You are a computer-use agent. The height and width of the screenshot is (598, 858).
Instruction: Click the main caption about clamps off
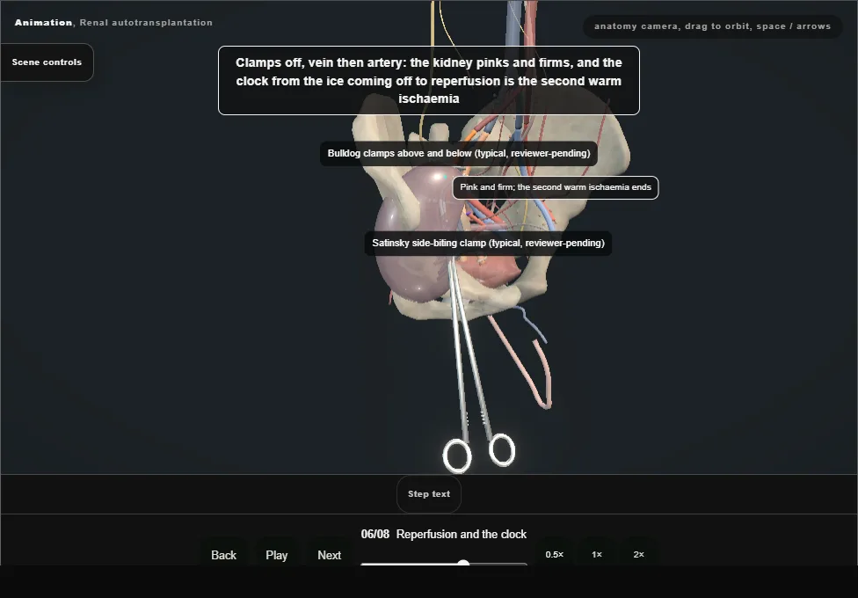429,81
